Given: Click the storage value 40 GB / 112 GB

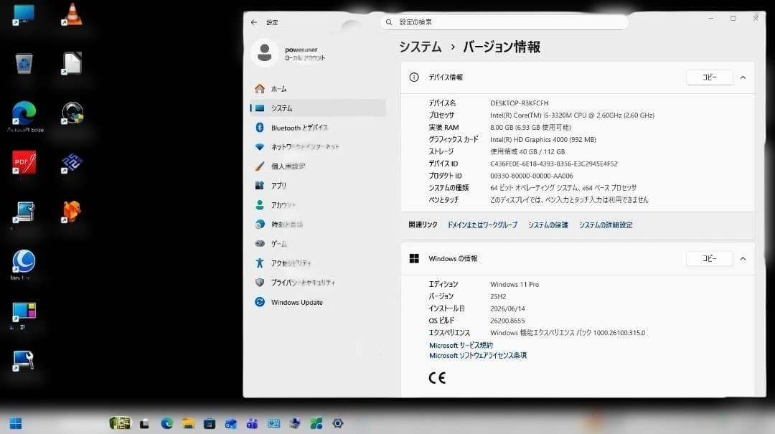Looking at the screenshot, I should pyautogui.click(x=527, y=152).
